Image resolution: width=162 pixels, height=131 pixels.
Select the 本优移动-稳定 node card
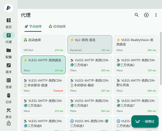point(90,85)
